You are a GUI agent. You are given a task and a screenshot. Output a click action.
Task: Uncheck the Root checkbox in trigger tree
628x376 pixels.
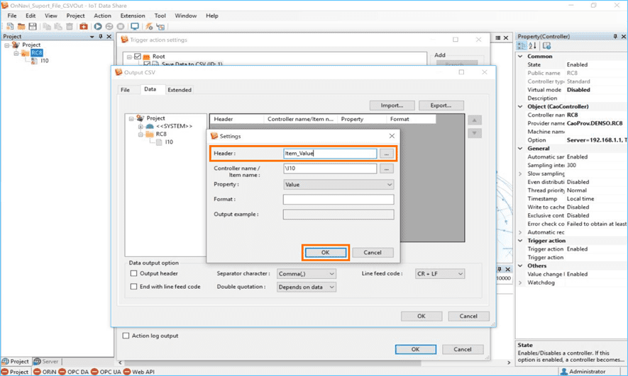138,57
